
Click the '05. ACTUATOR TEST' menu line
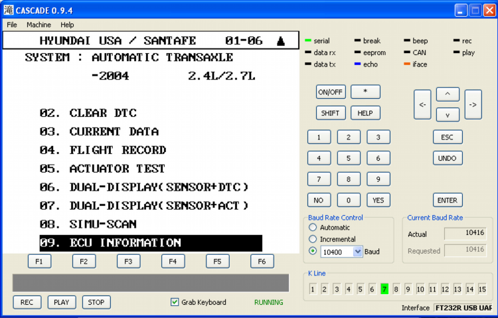click(x=102, y=169)
